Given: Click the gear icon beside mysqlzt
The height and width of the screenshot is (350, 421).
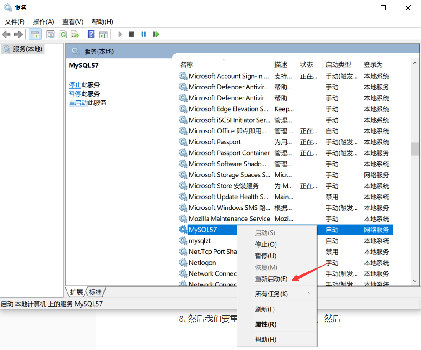Looking at the screenshot, I should click(183, 241).
